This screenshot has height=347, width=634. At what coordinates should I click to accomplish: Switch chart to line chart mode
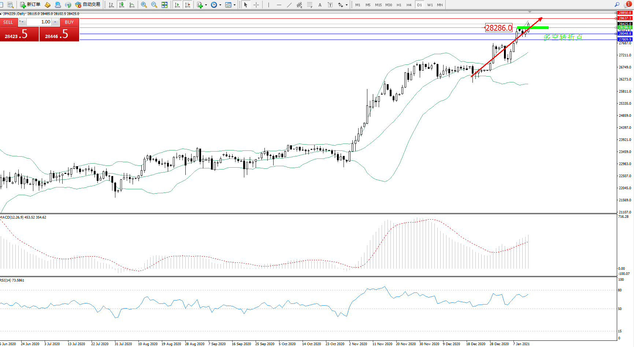[132, 5]
